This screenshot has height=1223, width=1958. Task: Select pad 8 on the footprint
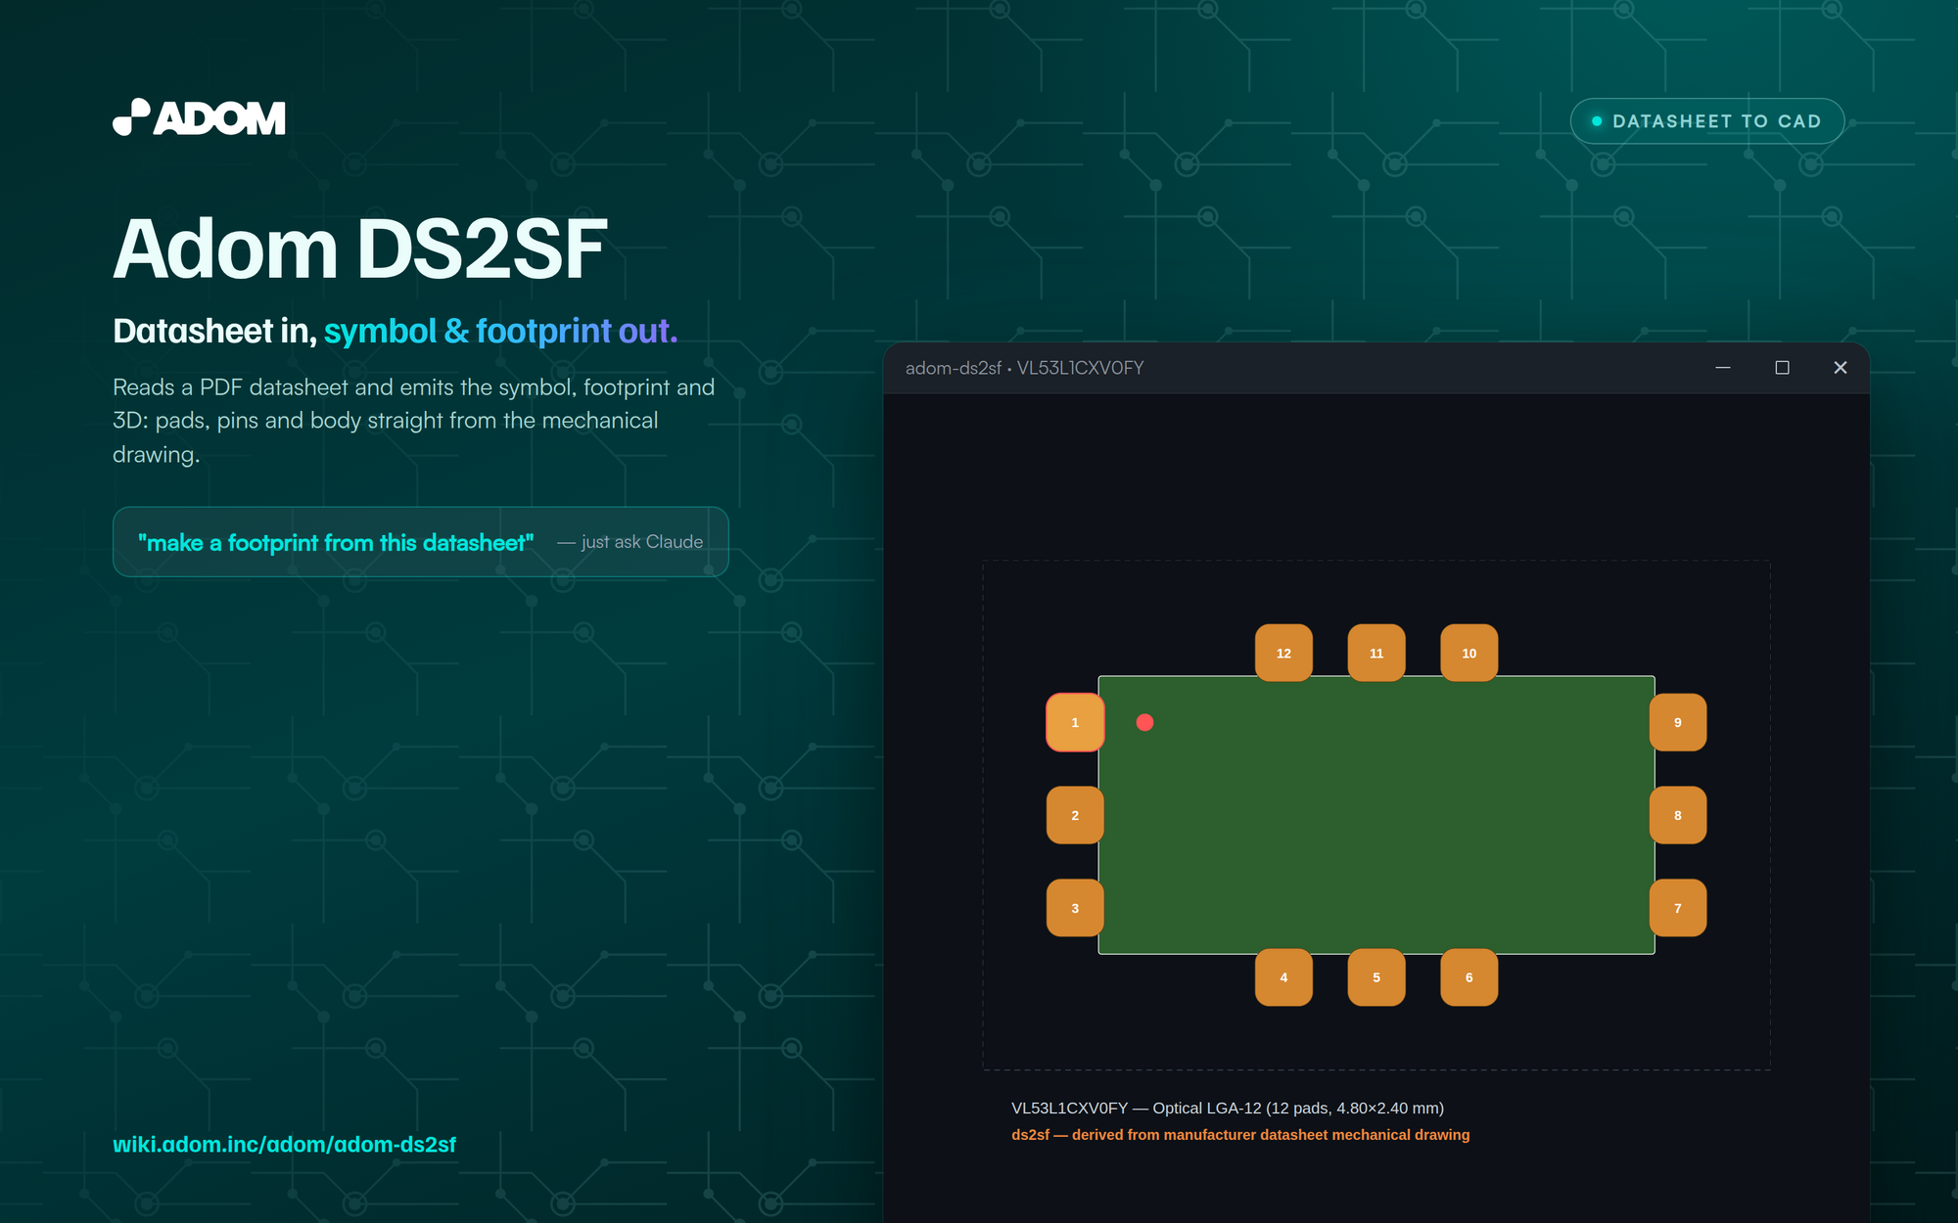[1678, 815]
